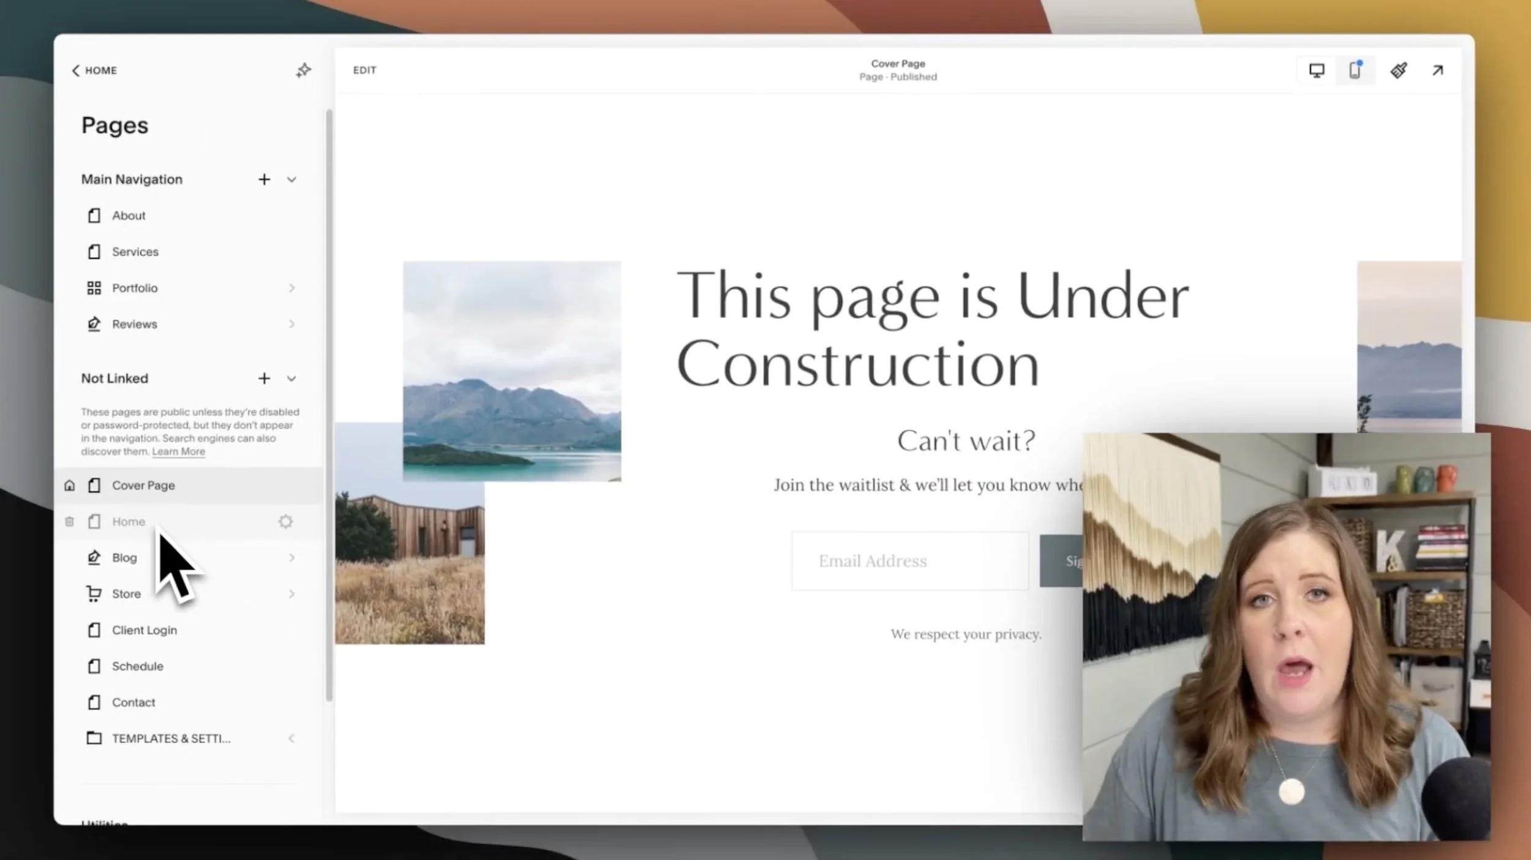
Task: Click the homepage icon beside Cover Page
Action: pyautogui.click(x=69, y=485)
